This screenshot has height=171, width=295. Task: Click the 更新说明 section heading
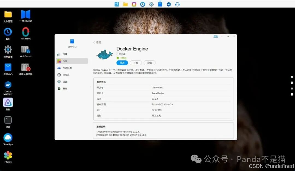click(x=101, y=127)
